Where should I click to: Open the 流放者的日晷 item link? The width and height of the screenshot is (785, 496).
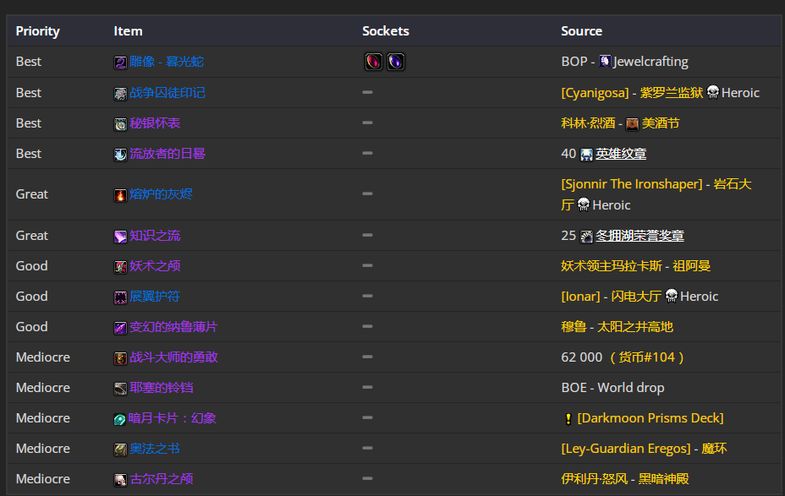tap(167, 154)
